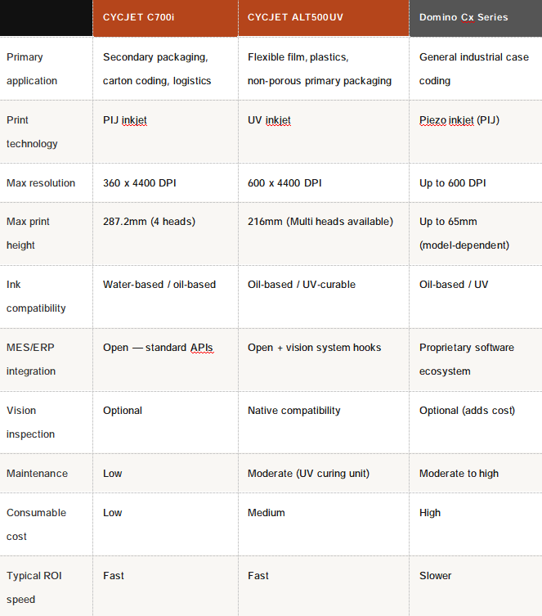The height and width of the screenshot is (616, 542).
Task: Click '216mm (Multi heads available)' cell
Action: pos(320,222)
